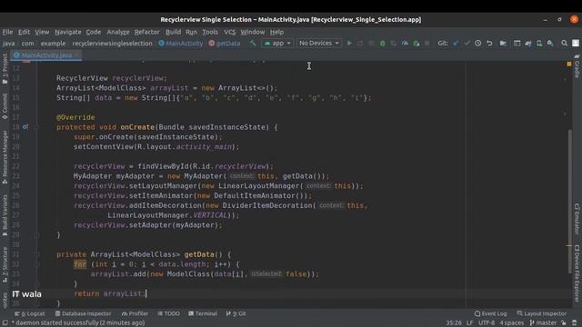Collapse the onCreate method fold marker

point(36,127)
